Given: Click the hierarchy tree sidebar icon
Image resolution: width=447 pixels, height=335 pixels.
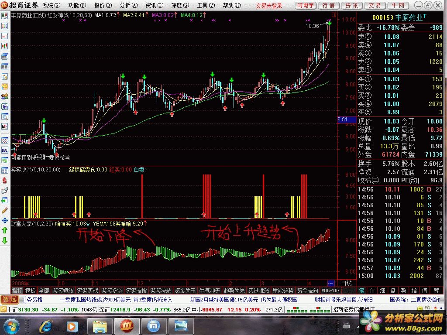Looking at the screenshot, I should (4, 76).
